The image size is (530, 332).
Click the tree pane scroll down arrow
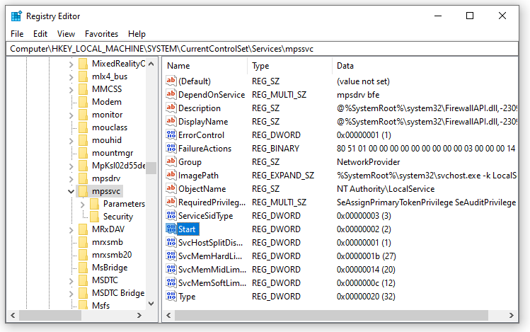click(151, 304)
